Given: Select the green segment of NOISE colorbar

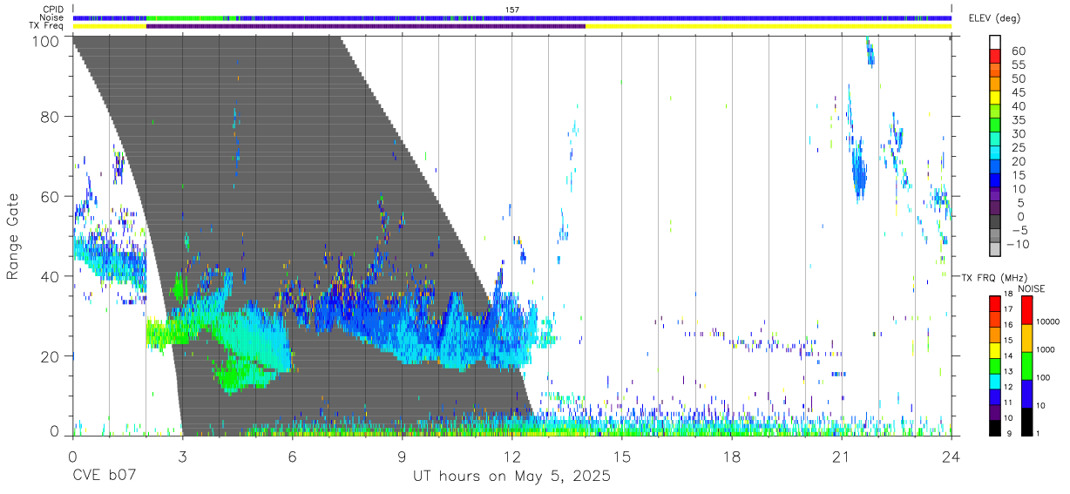Looking at the screenshot, I should click(x=1026, y=365).
